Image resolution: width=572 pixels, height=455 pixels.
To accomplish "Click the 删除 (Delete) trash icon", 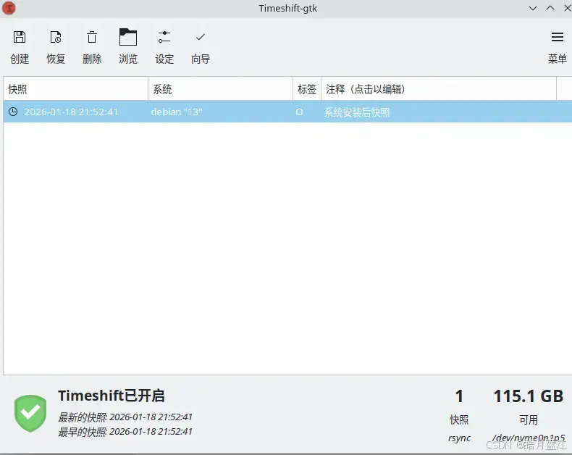I will [92, 37].
